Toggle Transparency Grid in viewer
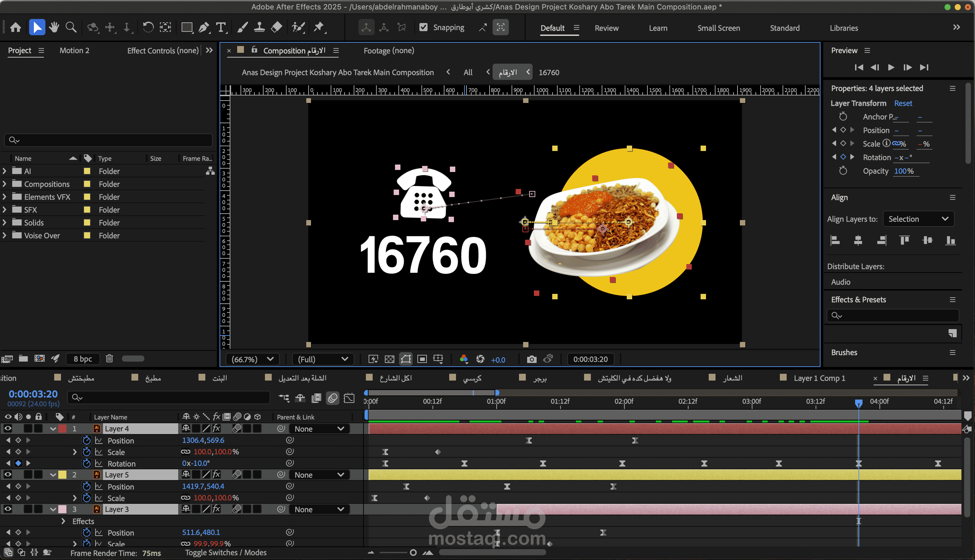 click(x=389, y=359)
